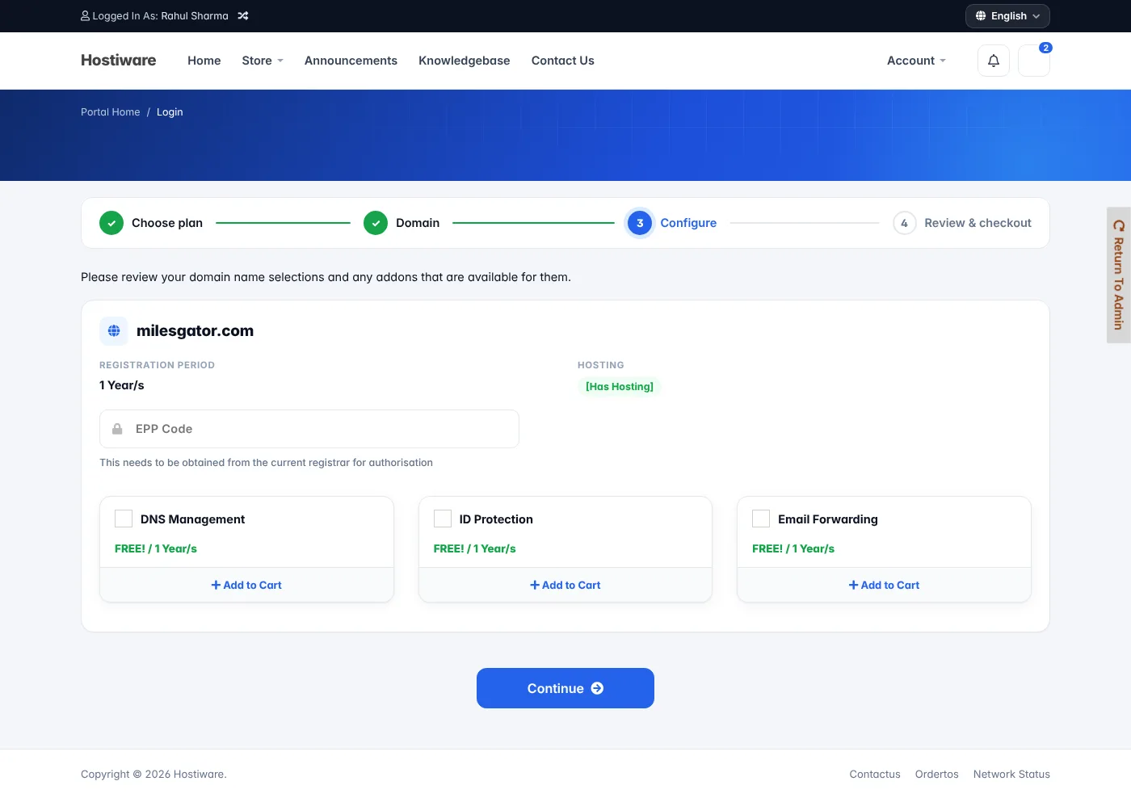Screen dimensions: 1131x798
Task: Open the cart button with badge 2
Action: (1034, 61)
